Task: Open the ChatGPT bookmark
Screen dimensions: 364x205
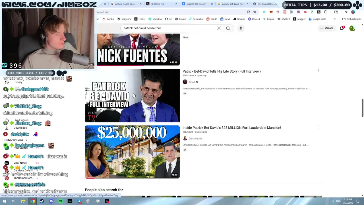Action: [284, 19]
